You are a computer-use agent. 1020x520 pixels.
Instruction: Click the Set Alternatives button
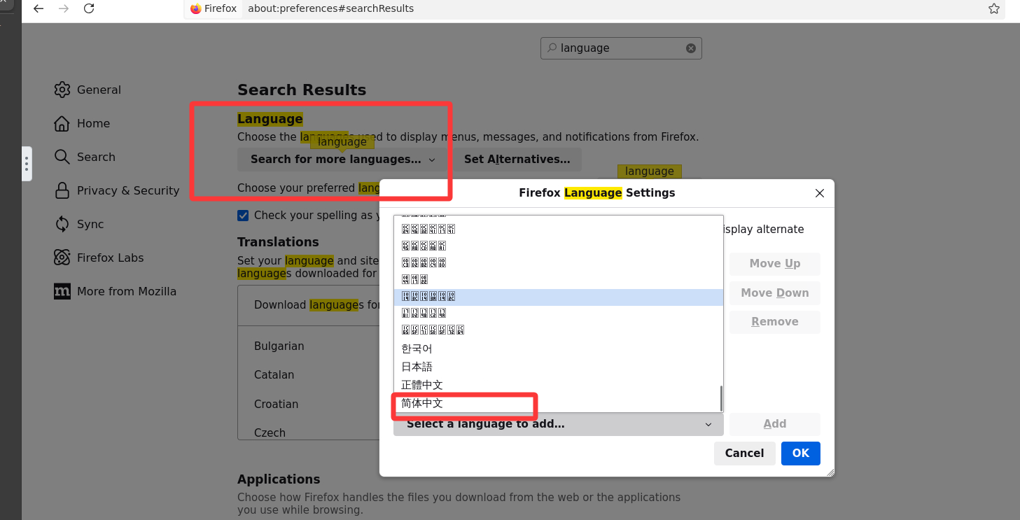[517, 160]
